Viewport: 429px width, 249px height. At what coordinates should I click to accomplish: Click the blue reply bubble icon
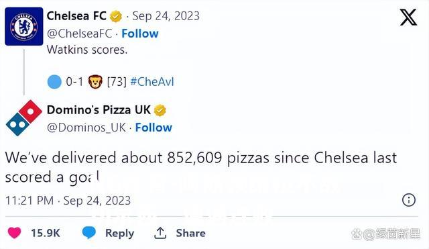89,233
